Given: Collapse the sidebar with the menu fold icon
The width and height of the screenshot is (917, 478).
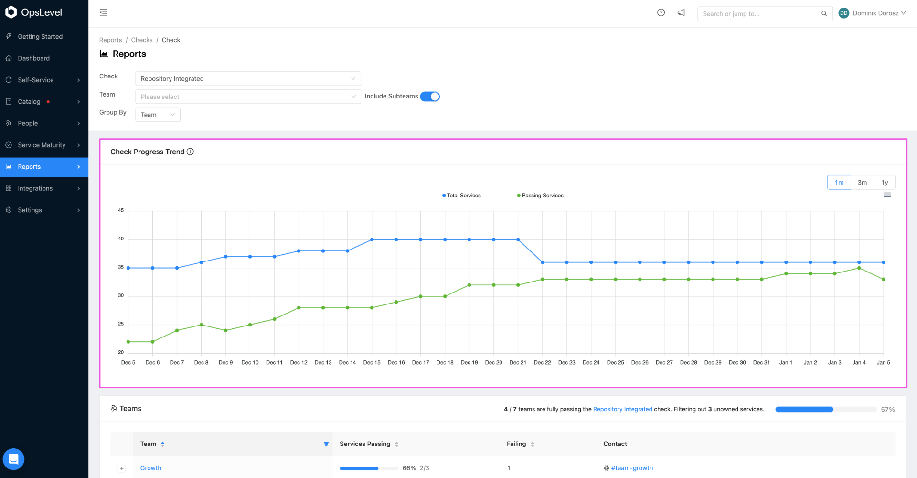Looking at the screenshot, I should 103,12.
